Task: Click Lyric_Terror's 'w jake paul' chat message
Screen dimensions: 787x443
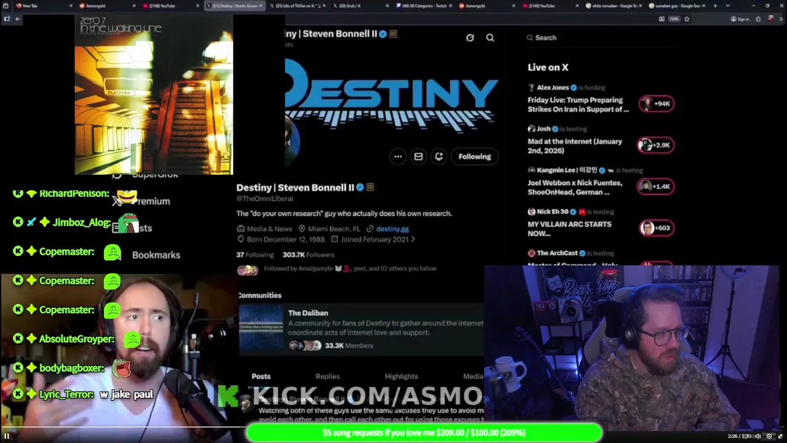Action: click(126, 394)
